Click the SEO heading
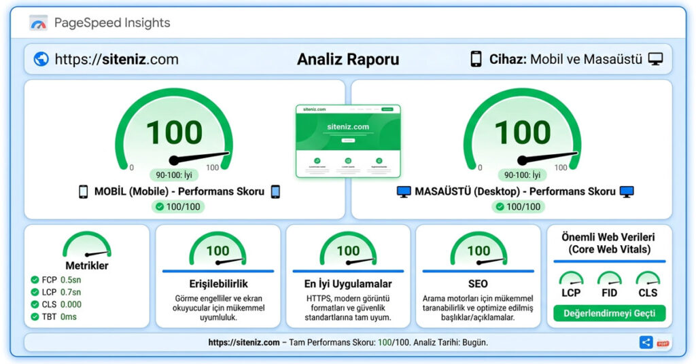The width and height of the screenshot is (696, 364). (x=478, y=284)
